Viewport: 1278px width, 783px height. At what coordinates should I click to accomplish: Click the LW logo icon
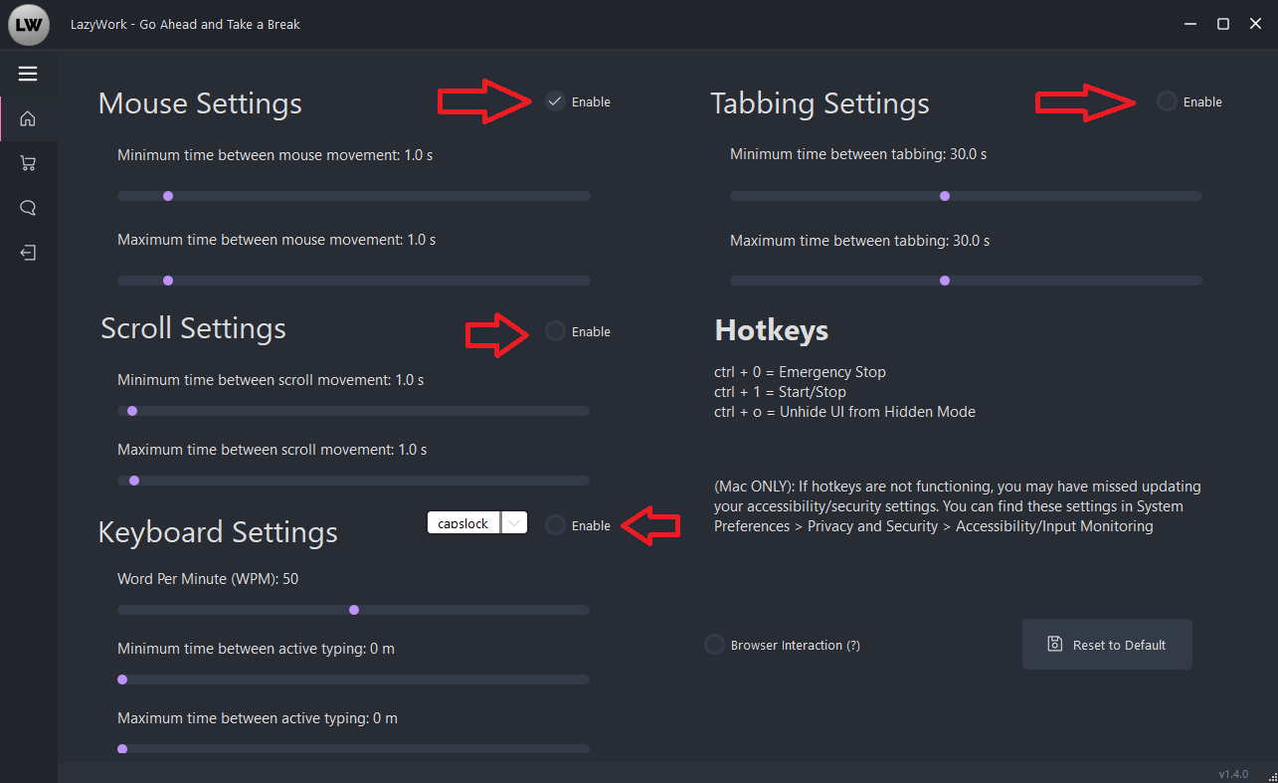click(30, 25)
